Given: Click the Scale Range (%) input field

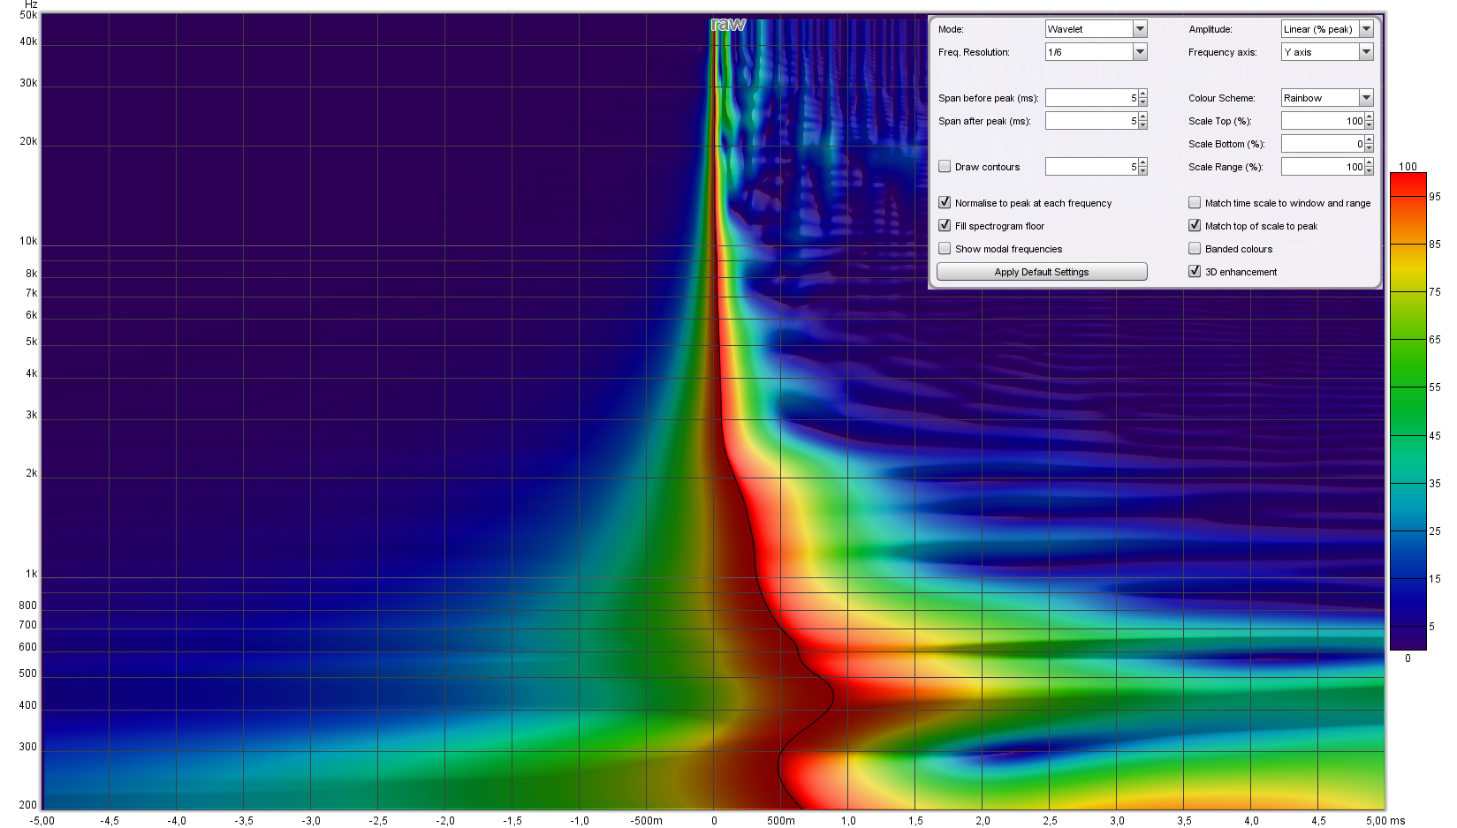Looking at the screenshot, I should [x=1323, y=167].
